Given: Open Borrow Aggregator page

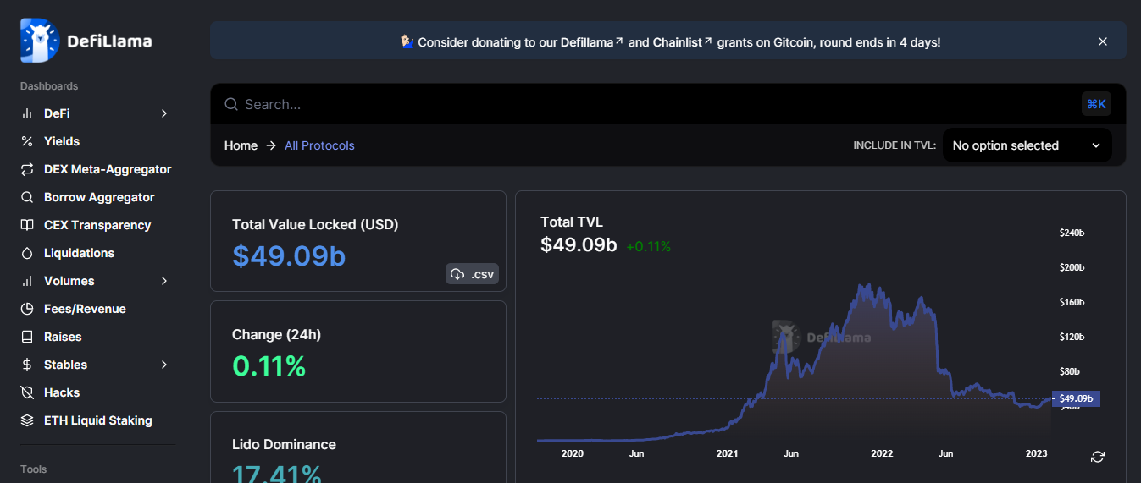Looking at the screenshot, I should 99,197.
